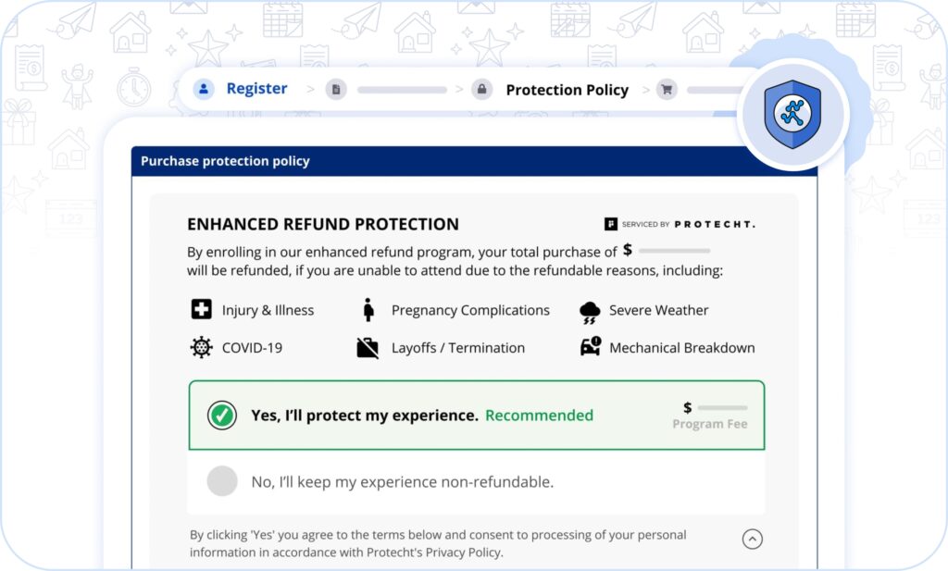Click the blue shield badge icon

coord(792,115)
